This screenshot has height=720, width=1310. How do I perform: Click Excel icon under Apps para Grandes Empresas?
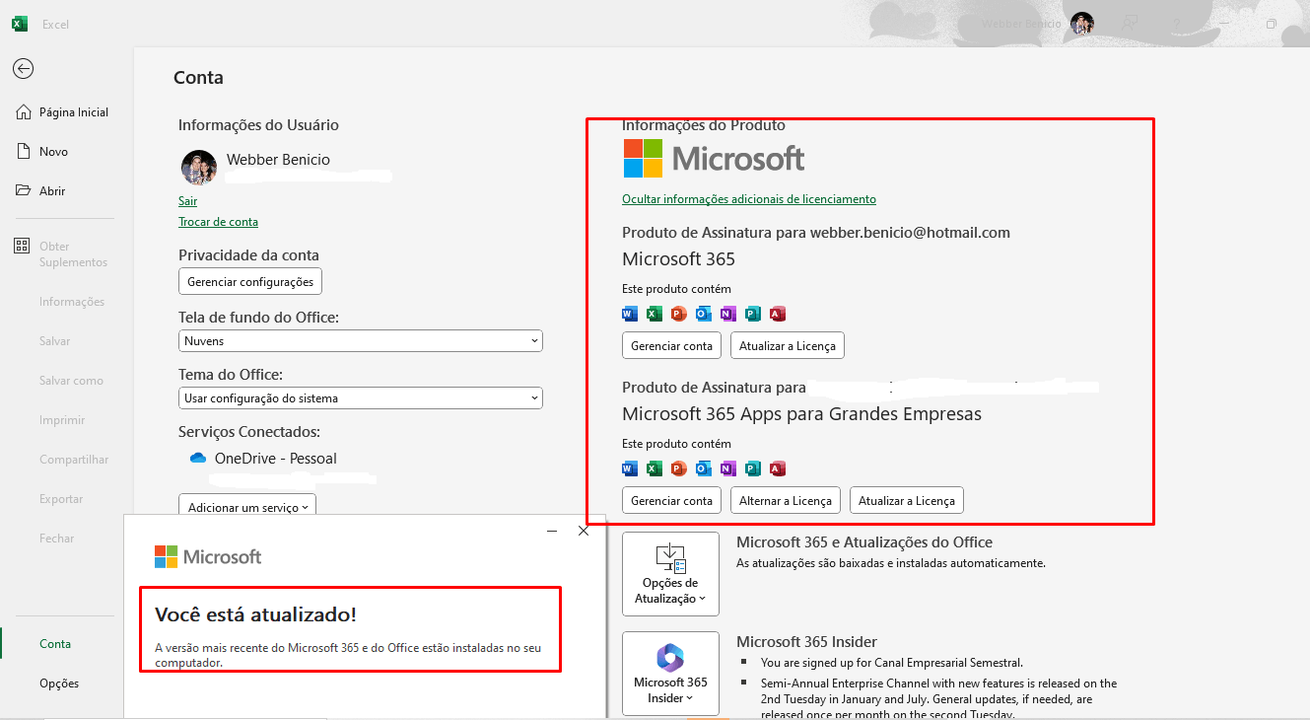coord(655,468)
